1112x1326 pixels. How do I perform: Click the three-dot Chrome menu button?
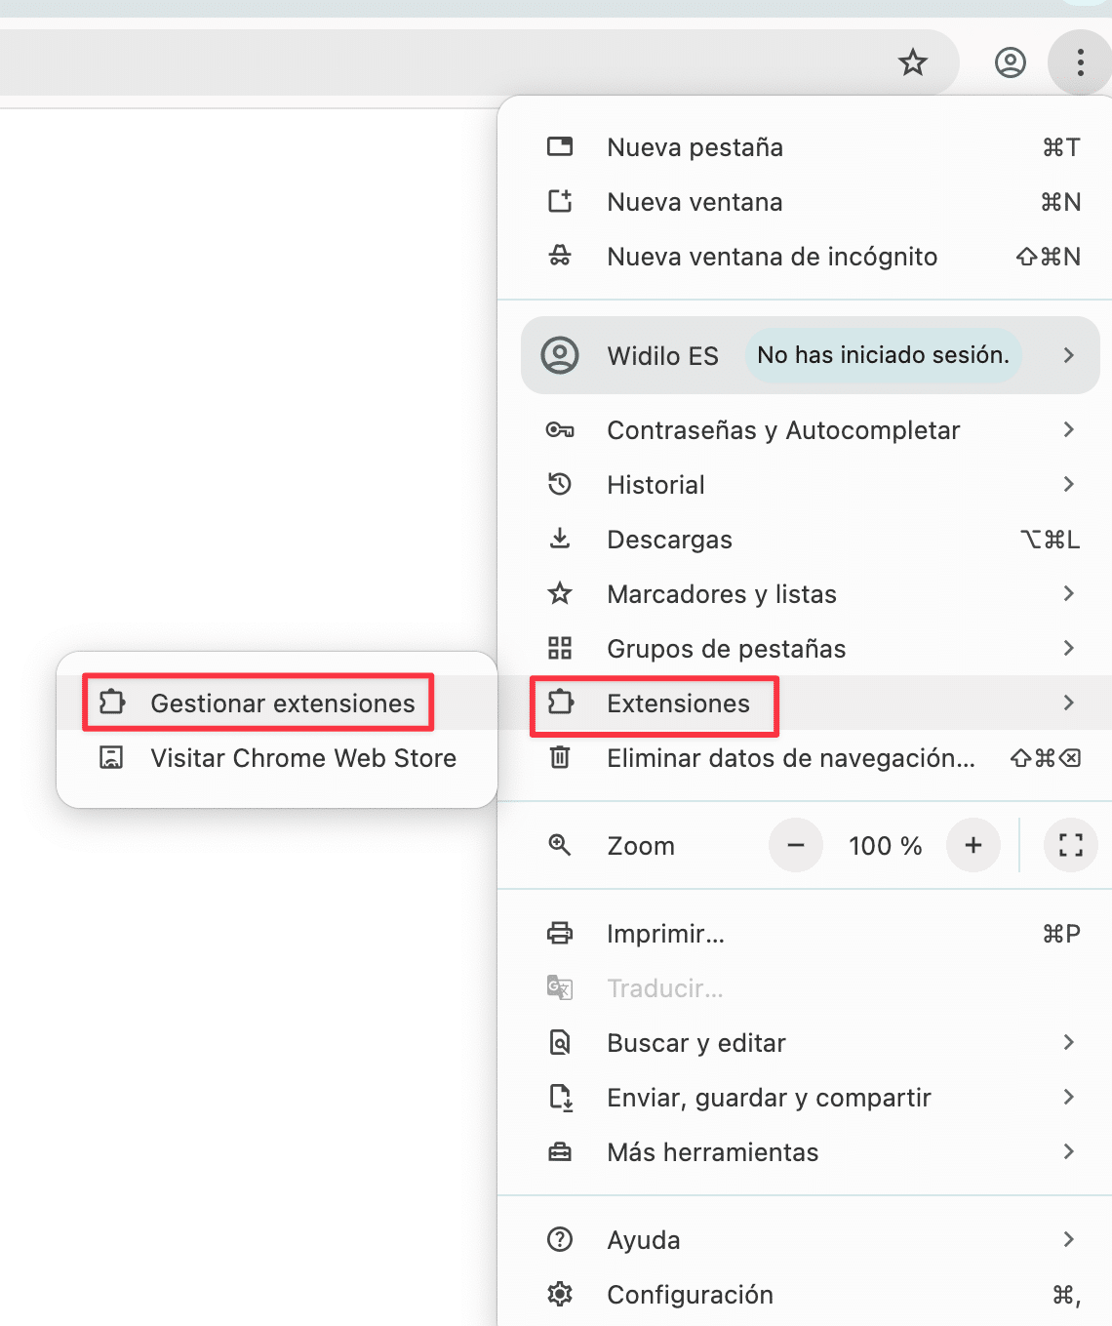1080,63
